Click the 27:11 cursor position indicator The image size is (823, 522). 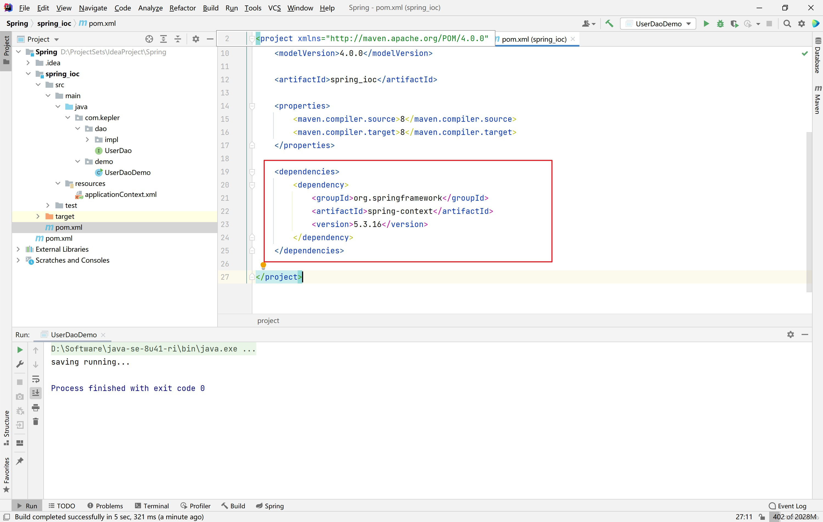coord(744,517)
